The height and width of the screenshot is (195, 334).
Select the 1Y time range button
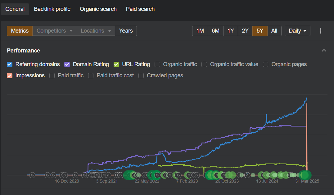(x=230, y=31)
